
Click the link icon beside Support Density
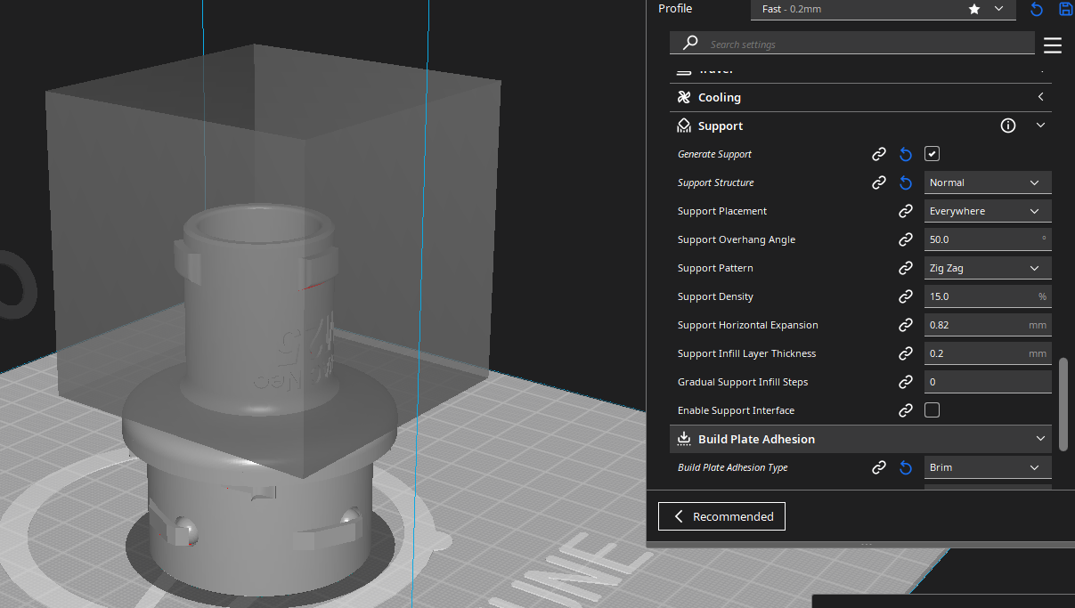click(x=906, y=296)
